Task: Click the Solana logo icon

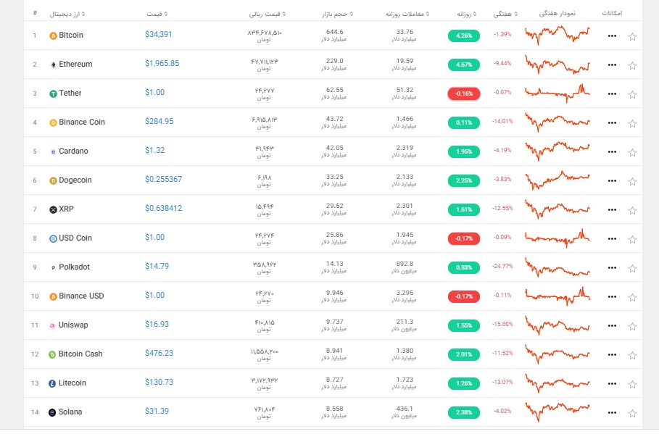Action: [x=52, y=412]
